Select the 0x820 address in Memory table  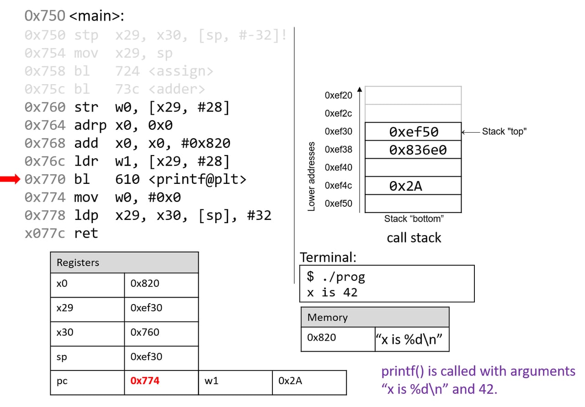coord(322,338)
